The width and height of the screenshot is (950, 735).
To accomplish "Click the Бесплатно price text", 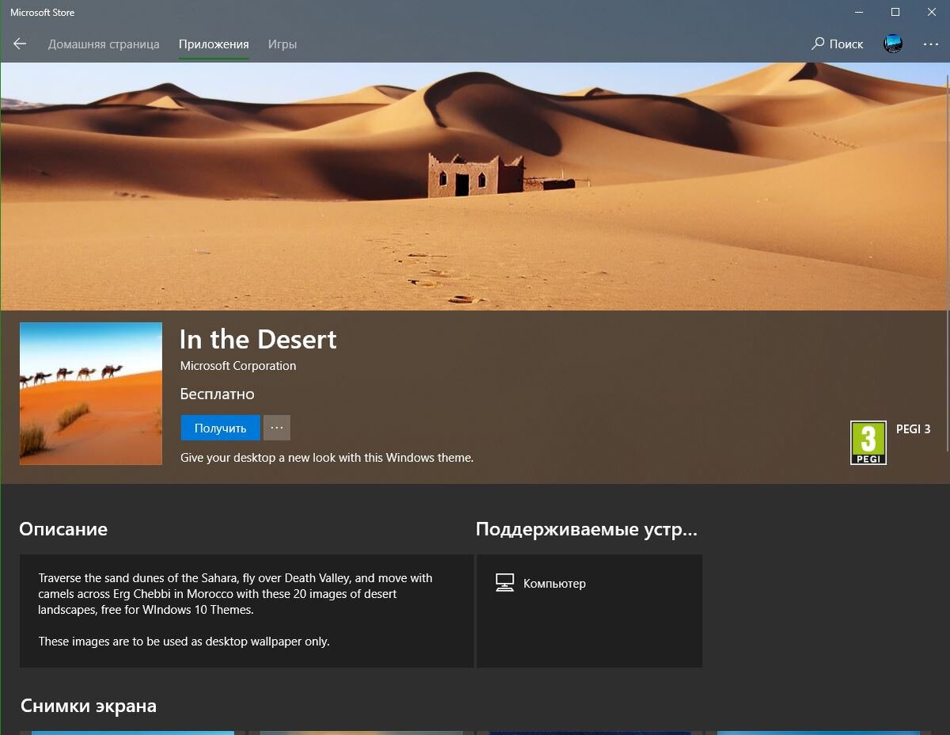I will [x=218, y=394].
